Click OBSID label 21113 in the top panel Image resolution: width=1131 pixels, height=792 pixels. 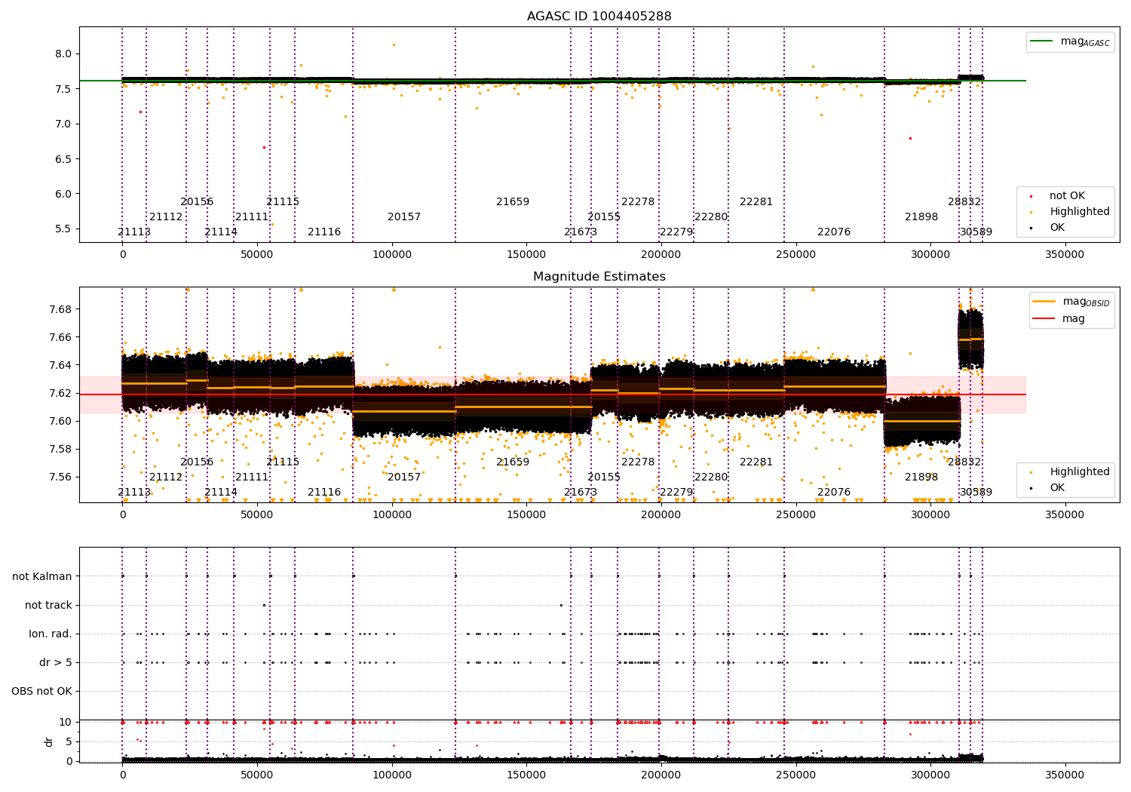[x=134, y=232]
